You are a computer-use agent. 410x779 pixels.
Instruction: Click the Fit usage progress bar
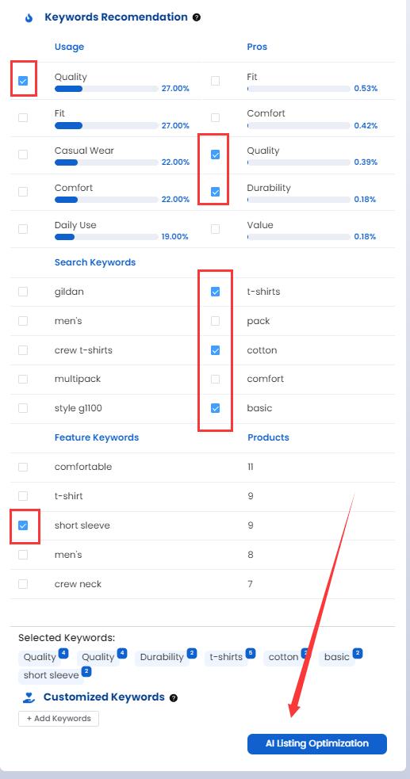pos(106,126)
